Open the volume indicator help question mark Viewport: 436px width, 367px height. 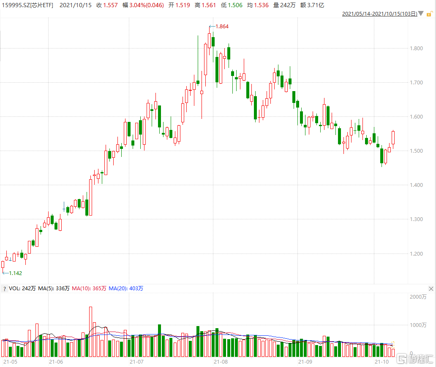[x=4, y=289]
